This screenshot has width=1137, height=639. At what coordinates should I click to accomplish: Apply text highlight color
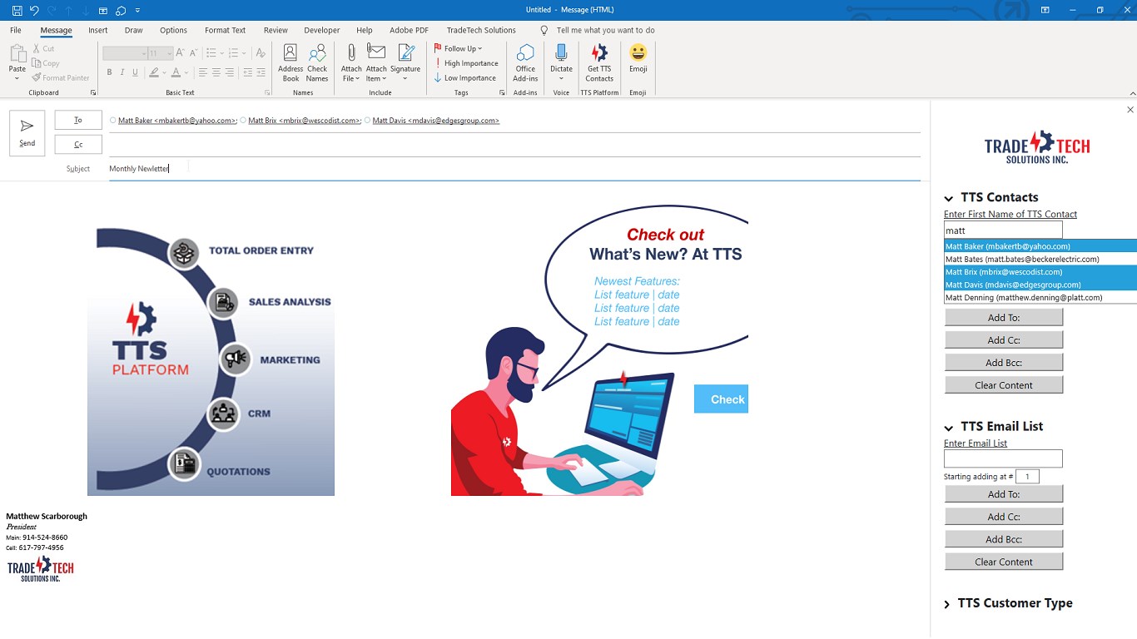coord(154,72)
